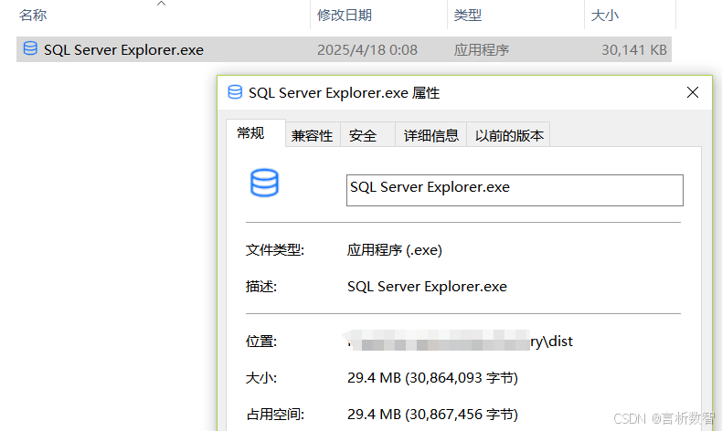722x431 pixels.
Task: Click the 应用程序 type cell in file row
Action: tap(481, 49)
